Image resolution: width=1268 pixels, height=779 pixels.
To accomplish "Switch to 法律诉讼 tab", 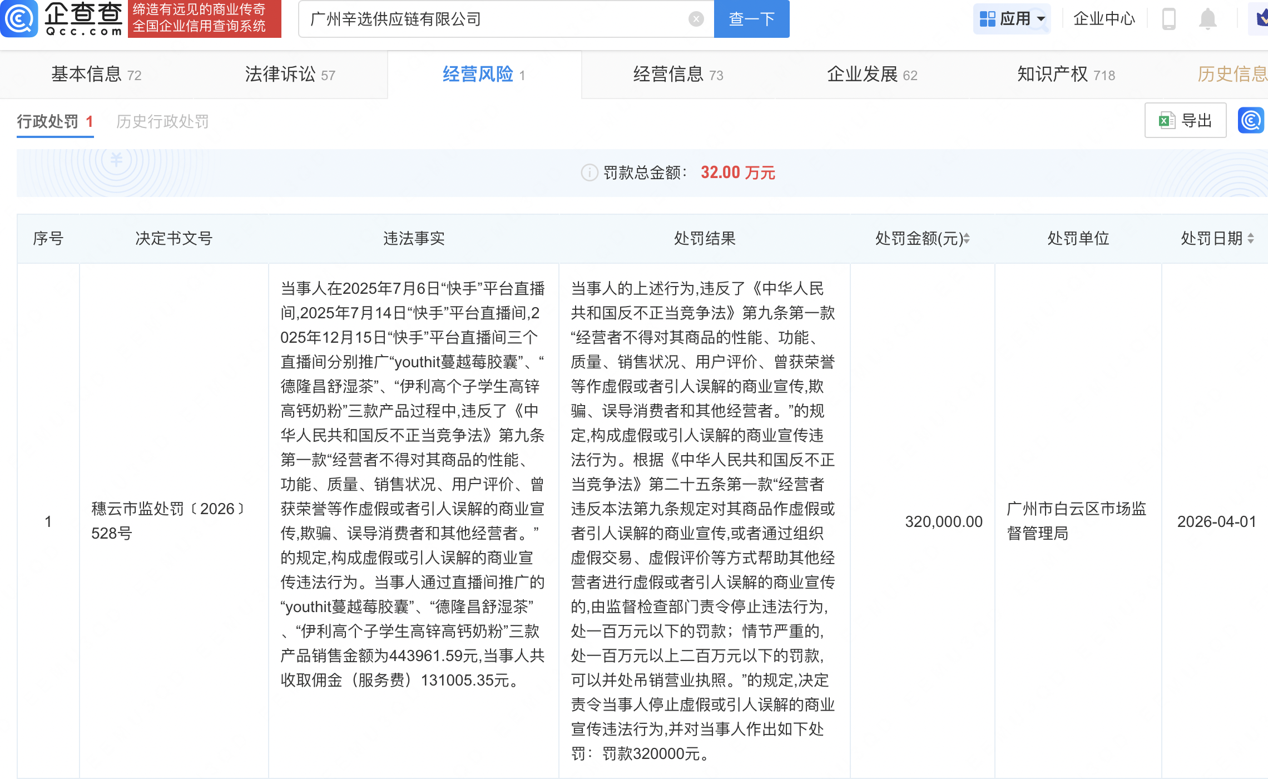I will (x=290, y=75).
